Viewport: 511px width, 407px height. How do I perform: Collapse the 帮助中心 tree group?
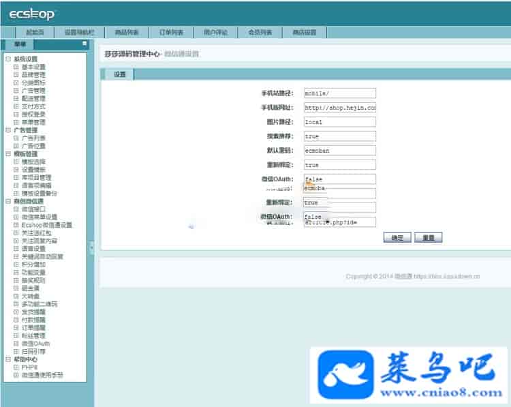tap(7, 359)
